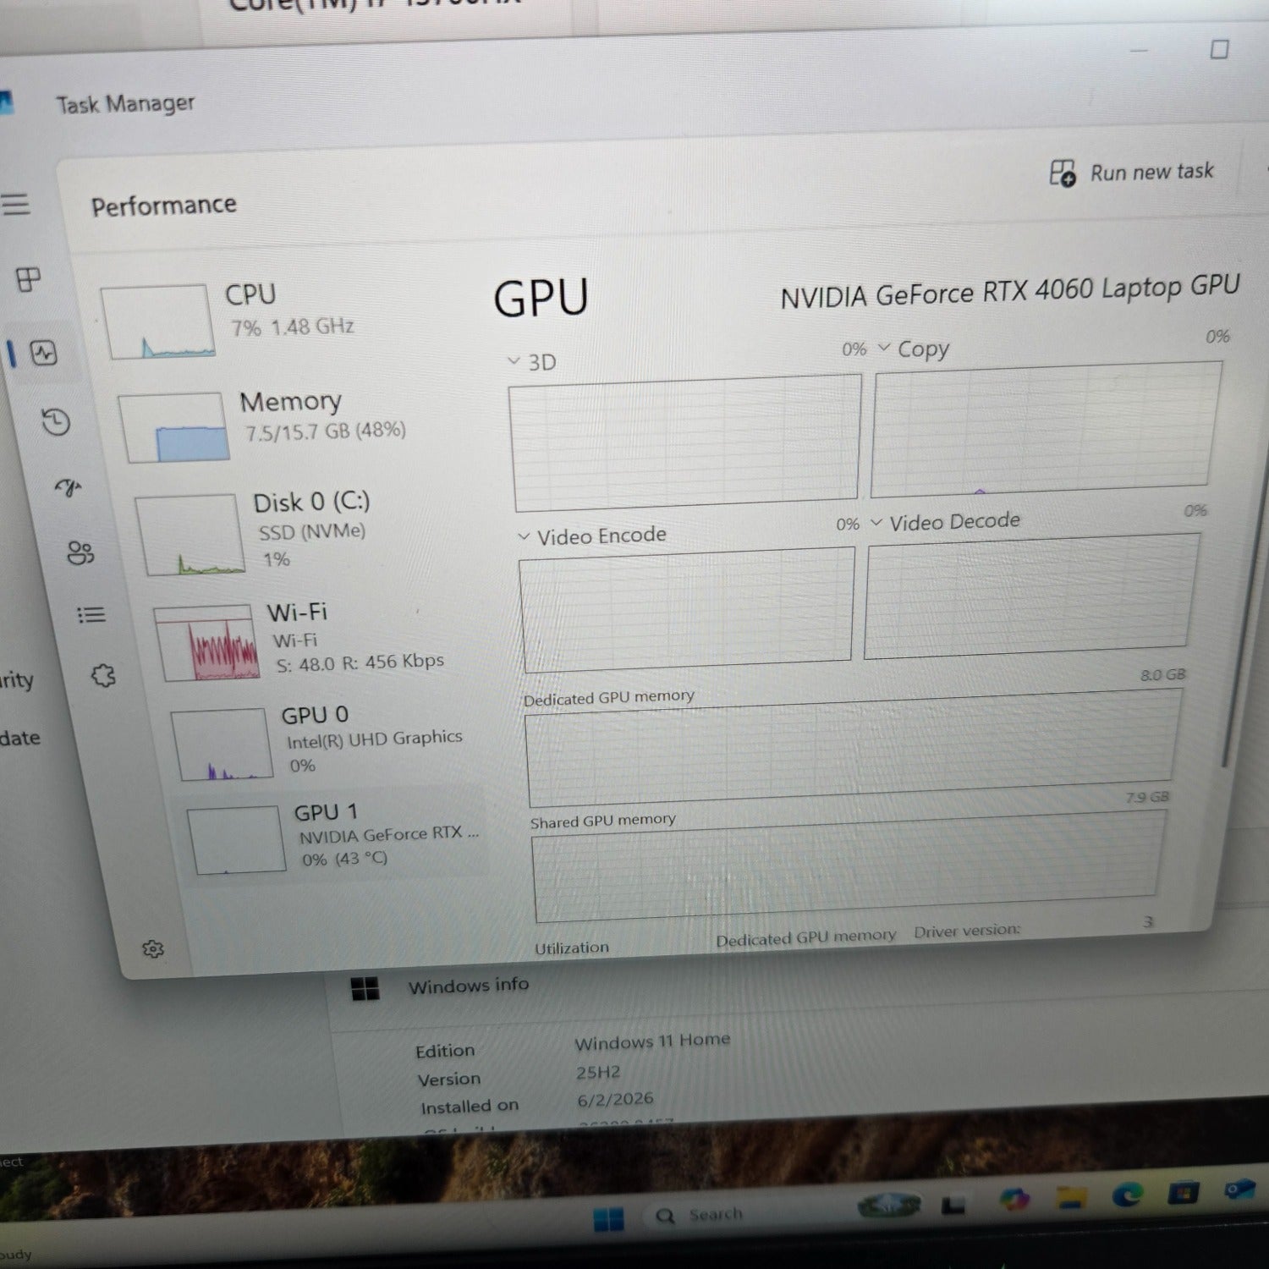Screen dimensions: 1269x1269
Task: Click the '6/2/2026' installed on date
Action: pyautogui.click(x=615, y=1099)
